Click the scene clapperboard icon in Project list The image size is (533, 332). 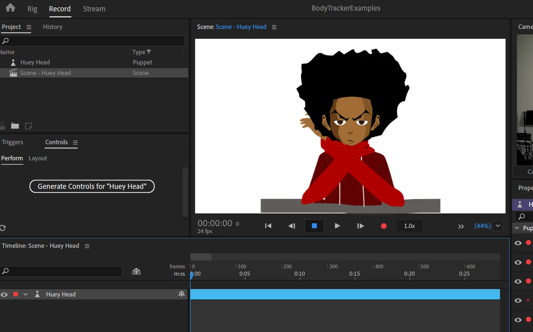click(14, 73)
